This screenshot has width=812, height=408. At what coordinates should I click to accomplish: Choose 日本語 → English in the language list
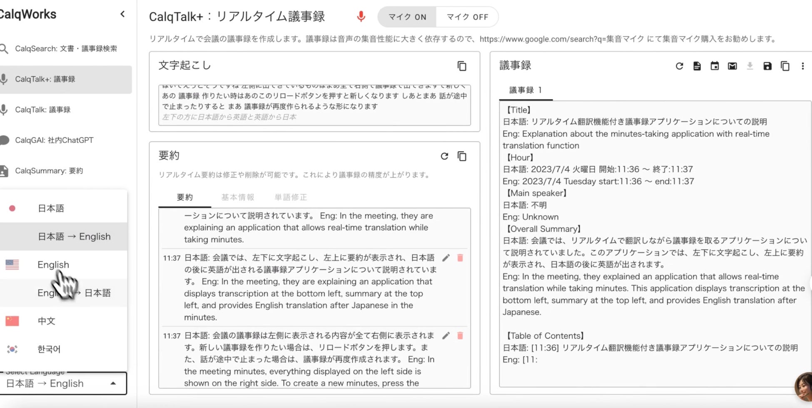coord(64,236)
